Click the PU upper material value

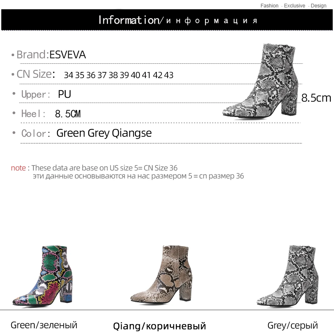click(65, 94)
